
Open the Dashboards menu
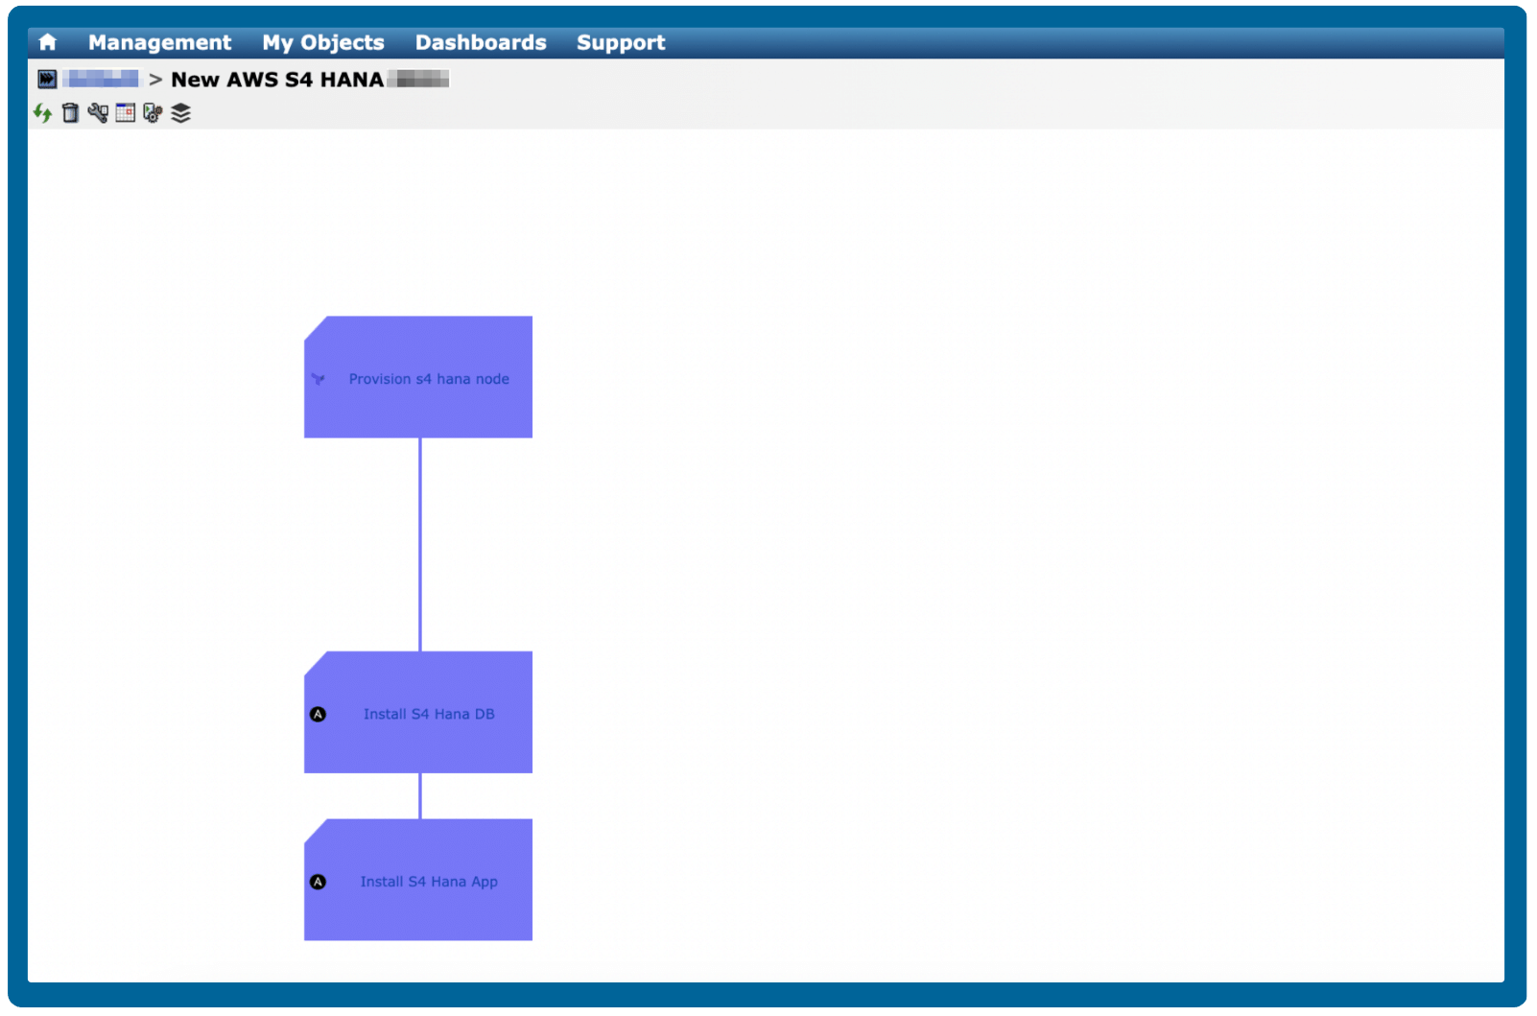480,41
